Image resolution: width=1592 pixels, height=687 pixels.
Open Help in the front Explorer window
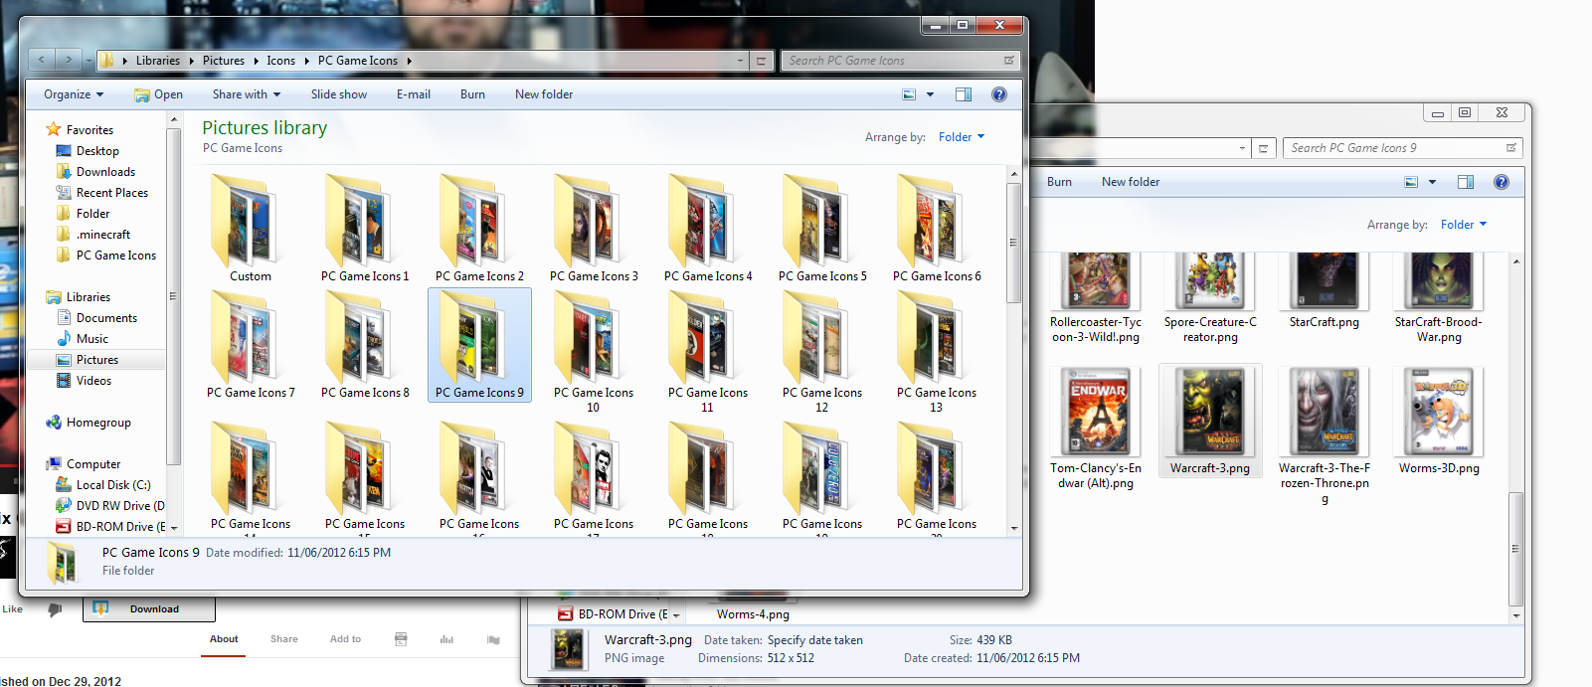coord(999,94)
